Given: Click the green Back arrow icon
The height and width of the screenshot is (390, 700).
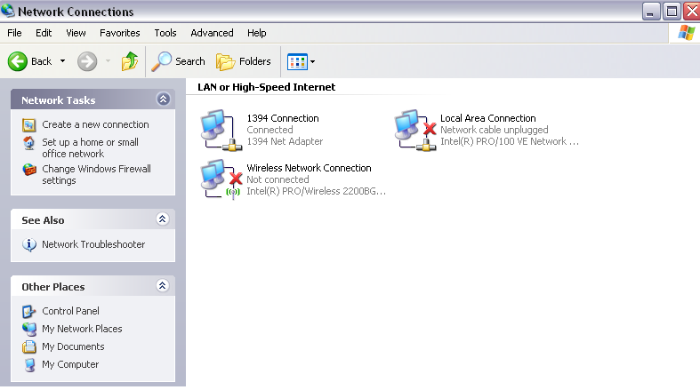Looking at the screenshot, I should 19,61.
